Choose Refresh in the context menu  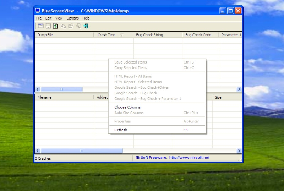click(121, 130)
